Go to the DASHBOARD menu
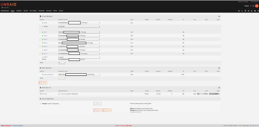This screenshot has height=127, width=259. click(x=5, y=11)
